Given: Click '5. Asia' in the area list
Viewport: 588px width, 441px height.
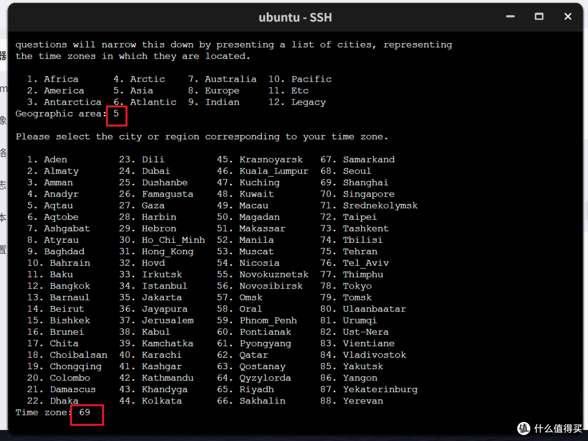Looking at the screenshot, I should (133, 90).
